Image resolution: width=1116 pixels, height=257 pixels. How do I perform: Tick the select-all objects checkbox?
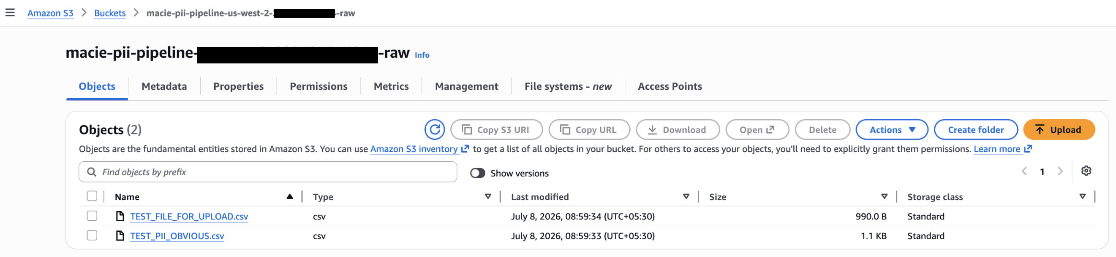(x=92, y=196)
